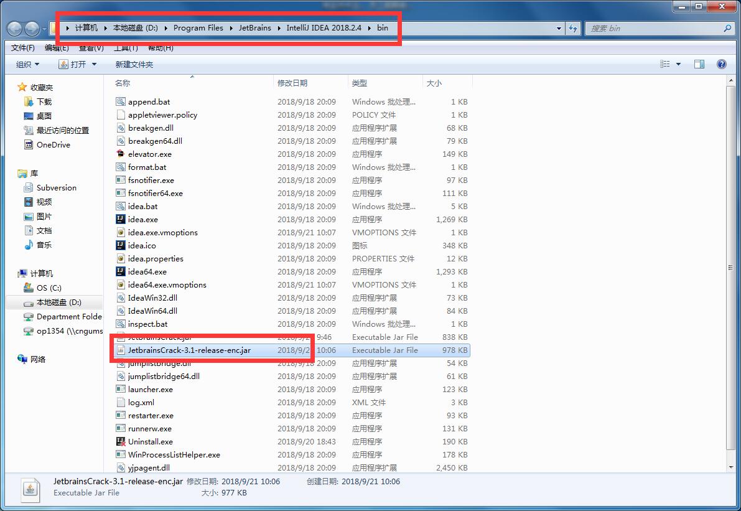Click the bin breadcrumb segment
Screen dimensions: 741x511
click(382, 28)
